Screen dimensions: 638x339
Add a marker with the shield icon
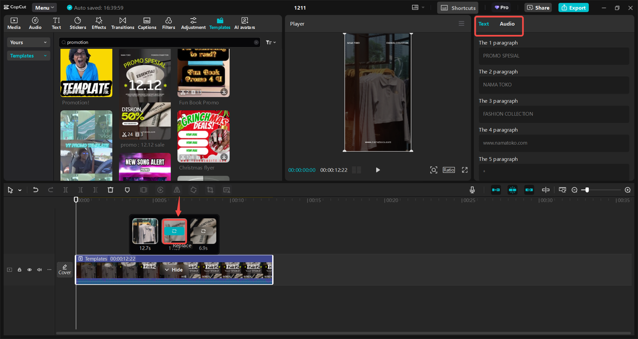(127, 190)
